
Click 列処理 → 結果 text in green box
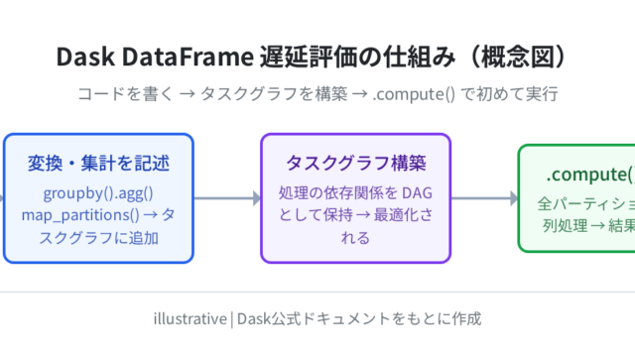588,226
